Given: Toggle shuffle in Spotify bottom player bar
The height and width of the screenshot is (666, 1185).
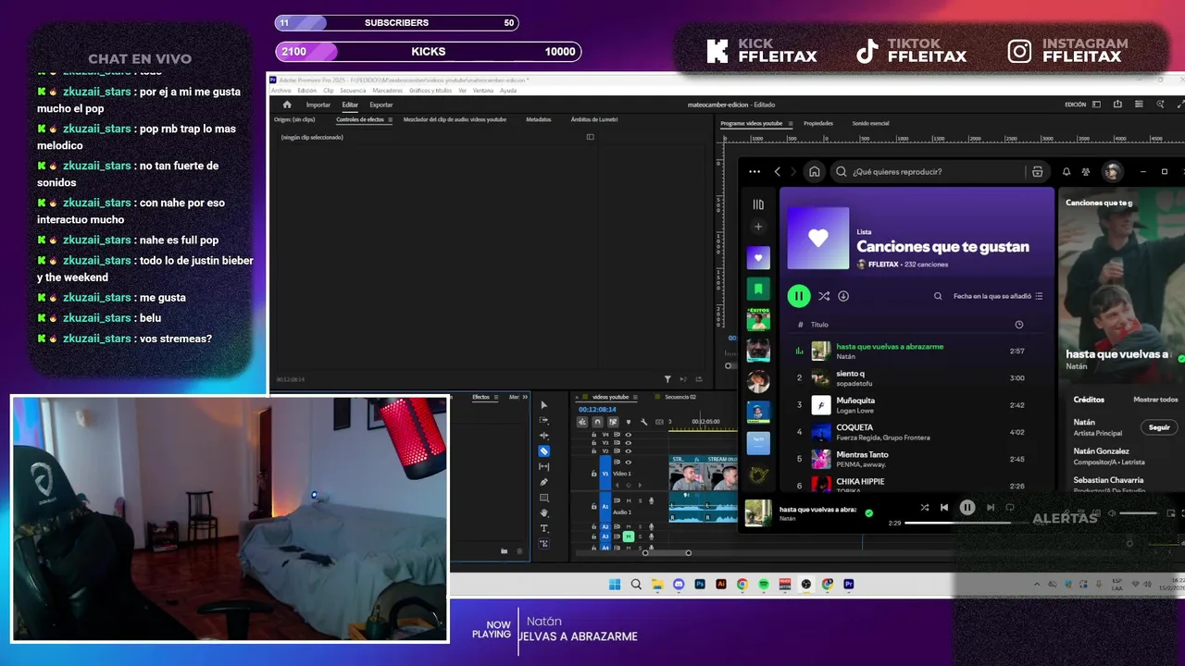Looking at the screenshot, I should click(x=924, y=507).
